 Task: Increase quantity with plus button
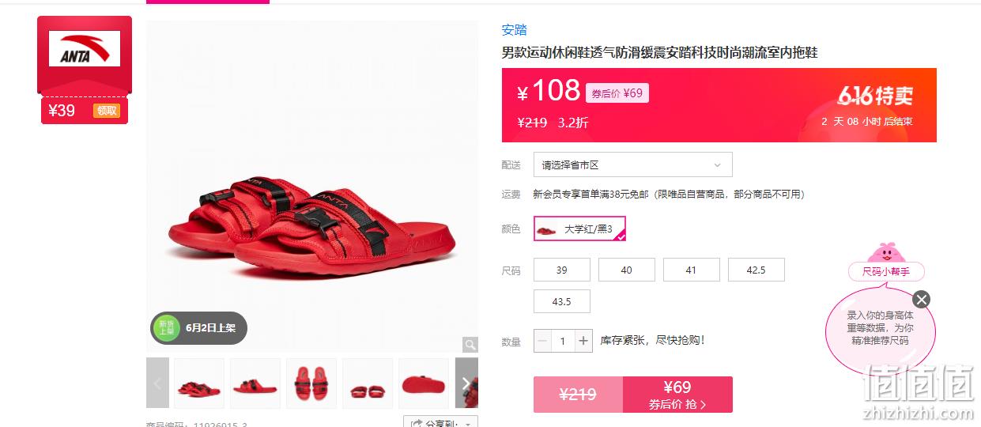583,341
